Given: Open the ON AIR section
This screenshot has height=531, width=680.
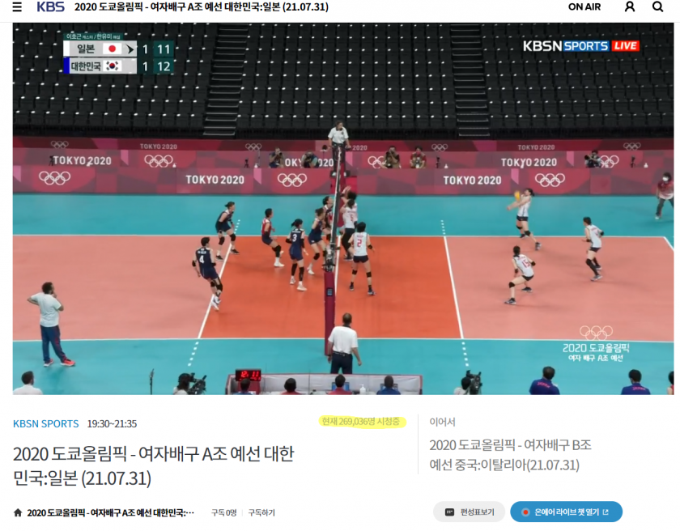Looking at the screenshot, I should tap(584, 7).
